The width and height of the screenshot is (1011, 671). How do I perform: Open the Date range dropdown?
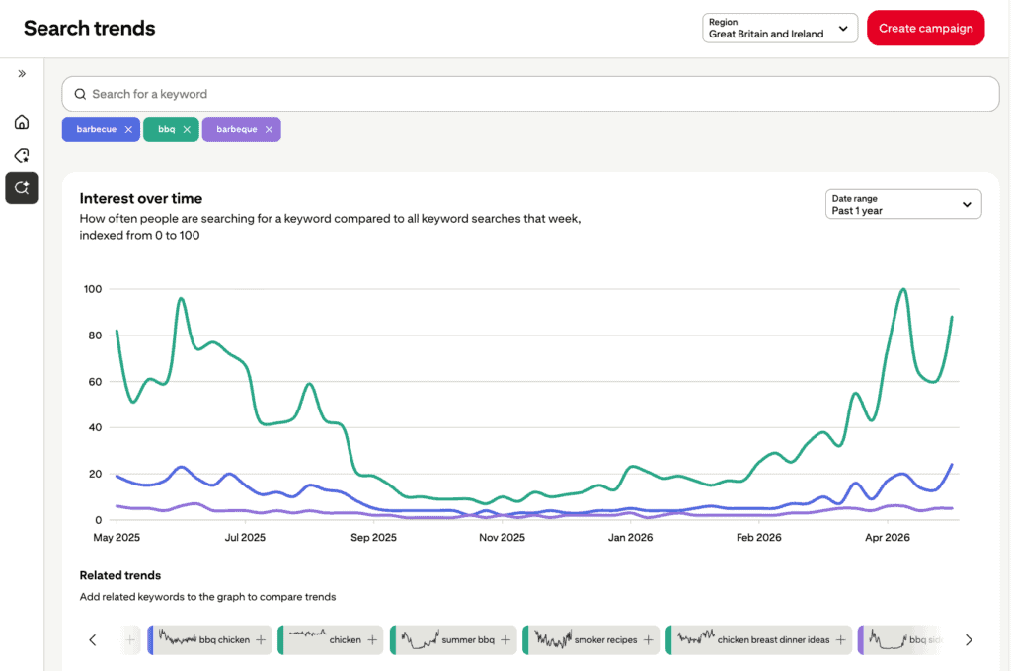(902, 204)
